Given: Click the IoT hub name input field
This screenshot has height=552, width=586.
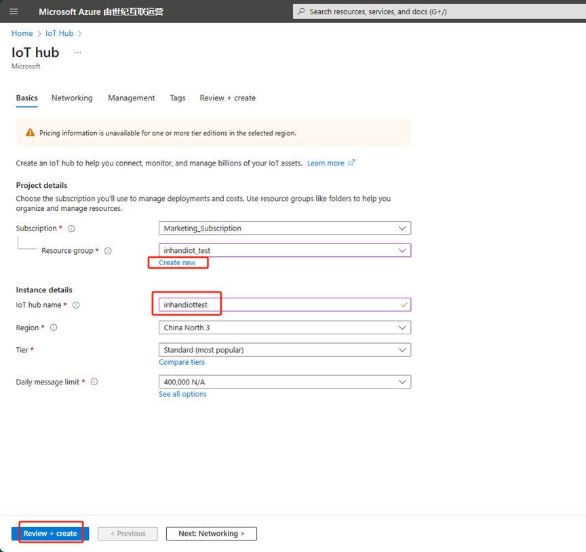Looking at the screenshot, I should [278, 305].
